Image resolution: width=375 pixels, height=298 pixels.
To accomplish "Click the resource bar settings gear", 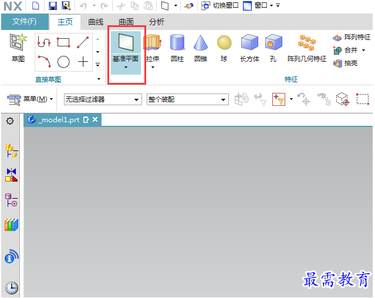I will (10, 121).
